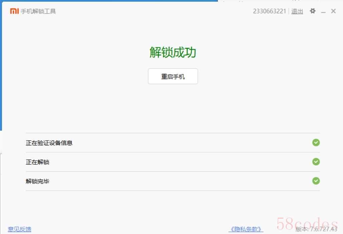Log out via the 退出 link
Image resolution: width=343 pixels, height=234 pixels.
[x=297, y=11]
